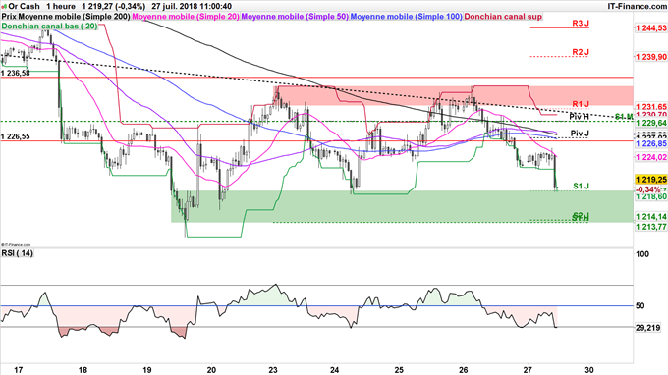Click the 23 date marker on time axis
668x375 pixels.
click(x=273, y=369)
